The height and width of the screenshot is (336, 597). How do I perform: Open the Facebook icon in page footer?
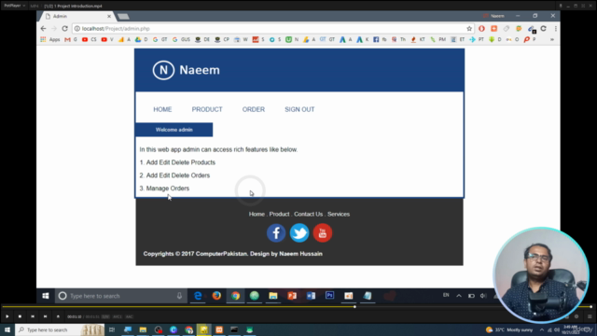tap(276, 232)
